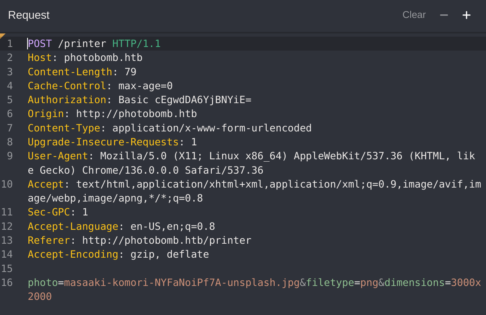Click the Referer header name
The height and width of the screenshot is (315, 486).
click(x=49, y=241)
